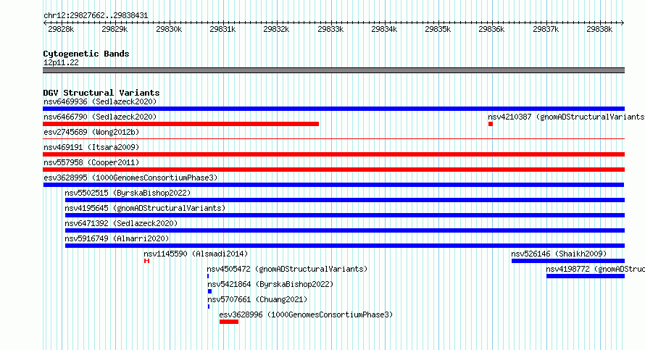Image resolution: width=645 pixels, height=350 pixels.
Task: Select esv2745689 (Wong2012b) label
Action: [x=91, y=132]
